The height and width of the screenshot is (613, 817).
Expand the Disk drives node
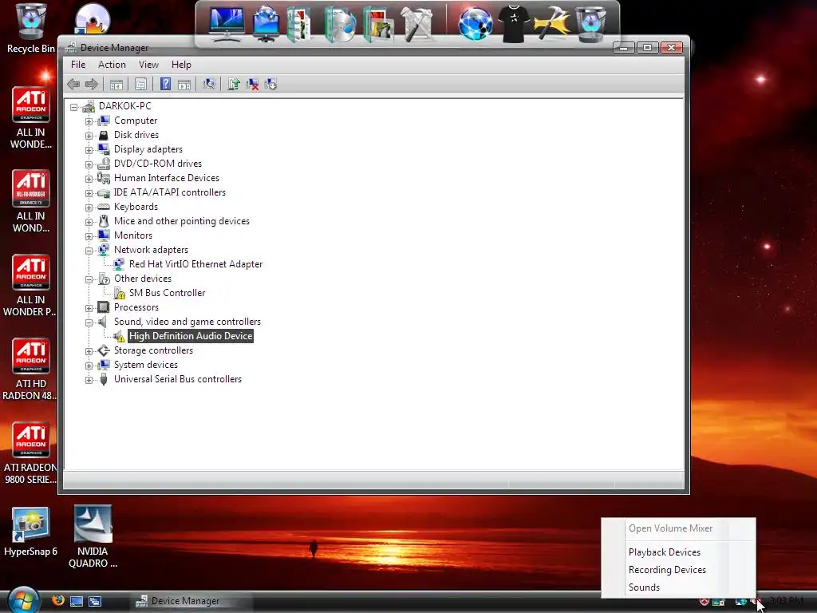89,136
